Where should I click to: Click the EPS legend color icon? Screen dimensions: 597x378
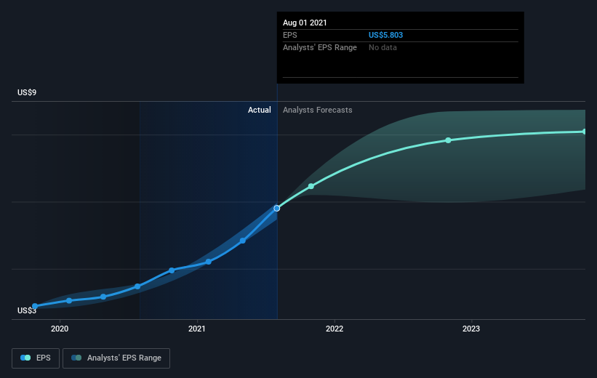[x=25, y=358]
